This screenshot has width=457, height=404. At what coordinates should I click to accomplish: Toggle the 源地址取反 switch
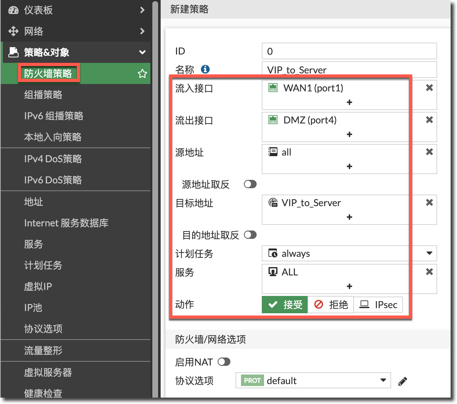point(250,184)
